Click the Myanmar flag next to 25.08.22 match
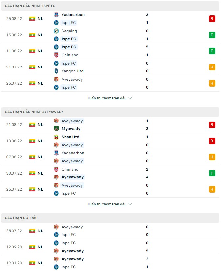223x271 pixels. point(32,19)
